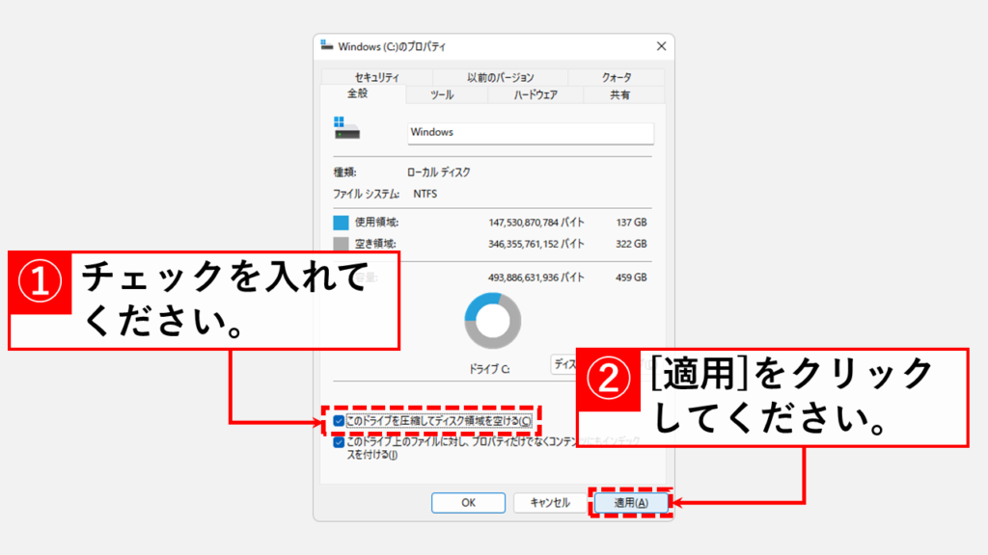
Task: Click the used space value 137 GB
Action: tap(631, 223)
